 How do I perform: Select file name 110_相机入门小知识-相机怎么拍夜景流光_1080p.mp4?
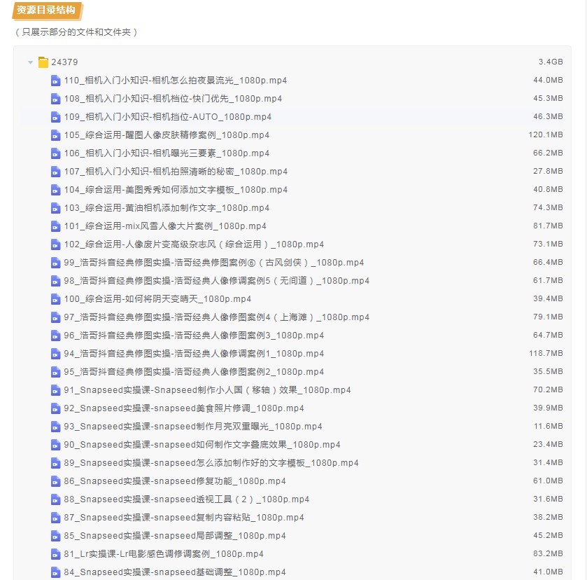tap(175, 81)
